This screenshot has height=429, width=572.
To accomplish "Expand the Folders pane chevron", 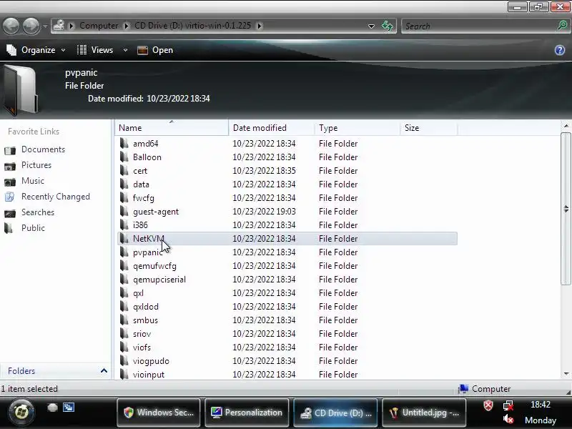I will pyautogui.click(x=104, y=371).
